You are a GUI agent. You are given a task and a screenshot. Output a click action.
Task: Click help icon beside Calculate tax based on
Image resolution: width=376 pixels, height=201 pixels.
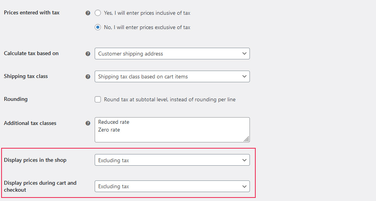click(88, 54)
